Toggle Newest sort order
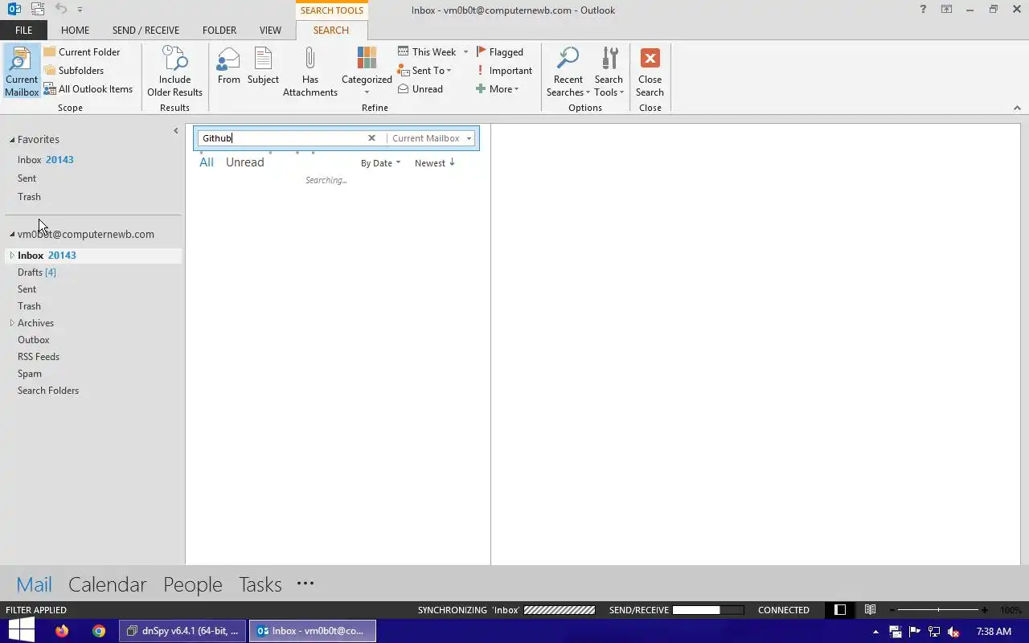This screenshot has width=1029, height=643. click(x=435, y=163)
